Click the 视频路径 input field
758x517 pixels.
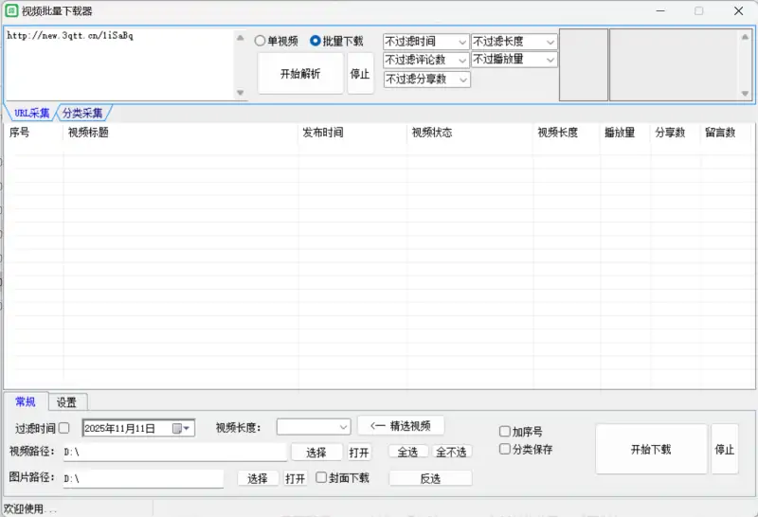(x=174, y=452)
